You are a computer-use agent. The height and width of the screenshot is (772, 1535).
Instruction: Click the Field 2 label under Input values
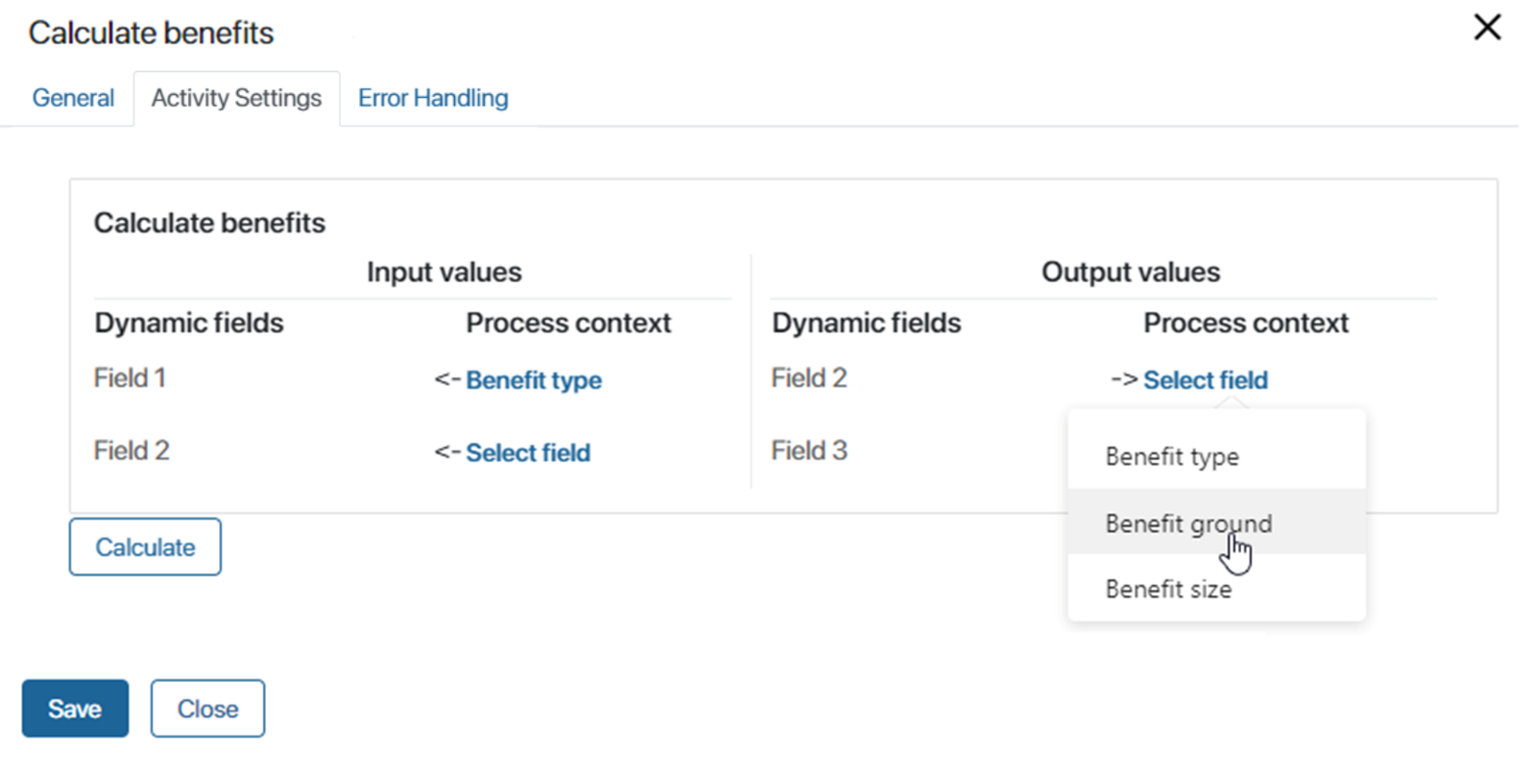point(132,450)
